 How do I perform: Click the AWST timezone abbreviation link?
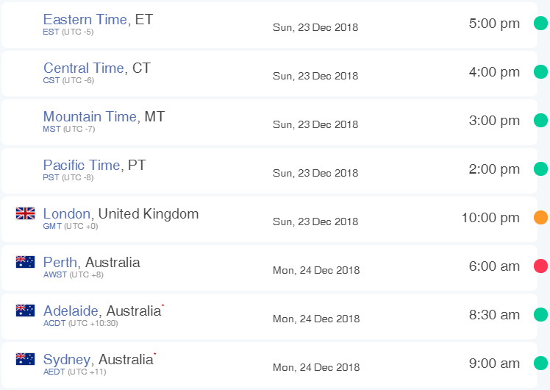coord(55,274)
